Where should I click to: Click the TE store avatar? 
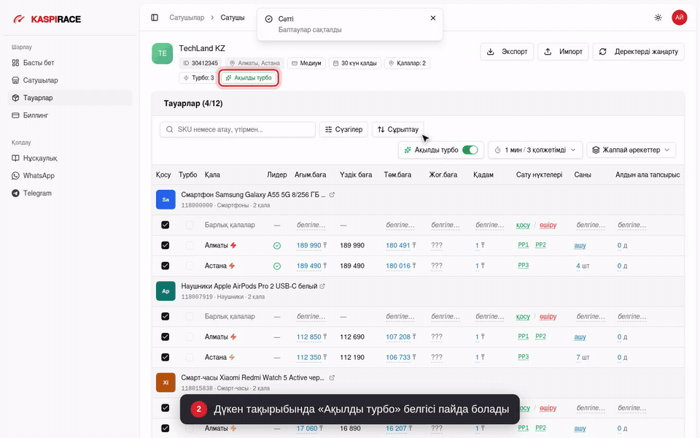(162, 53)
